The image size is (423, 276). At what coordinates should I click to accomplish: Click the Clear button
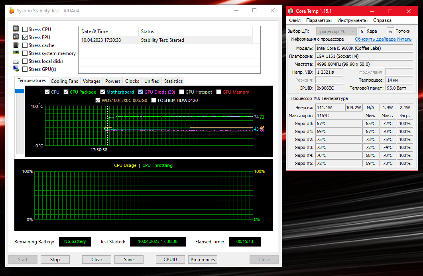pos(96,260)
